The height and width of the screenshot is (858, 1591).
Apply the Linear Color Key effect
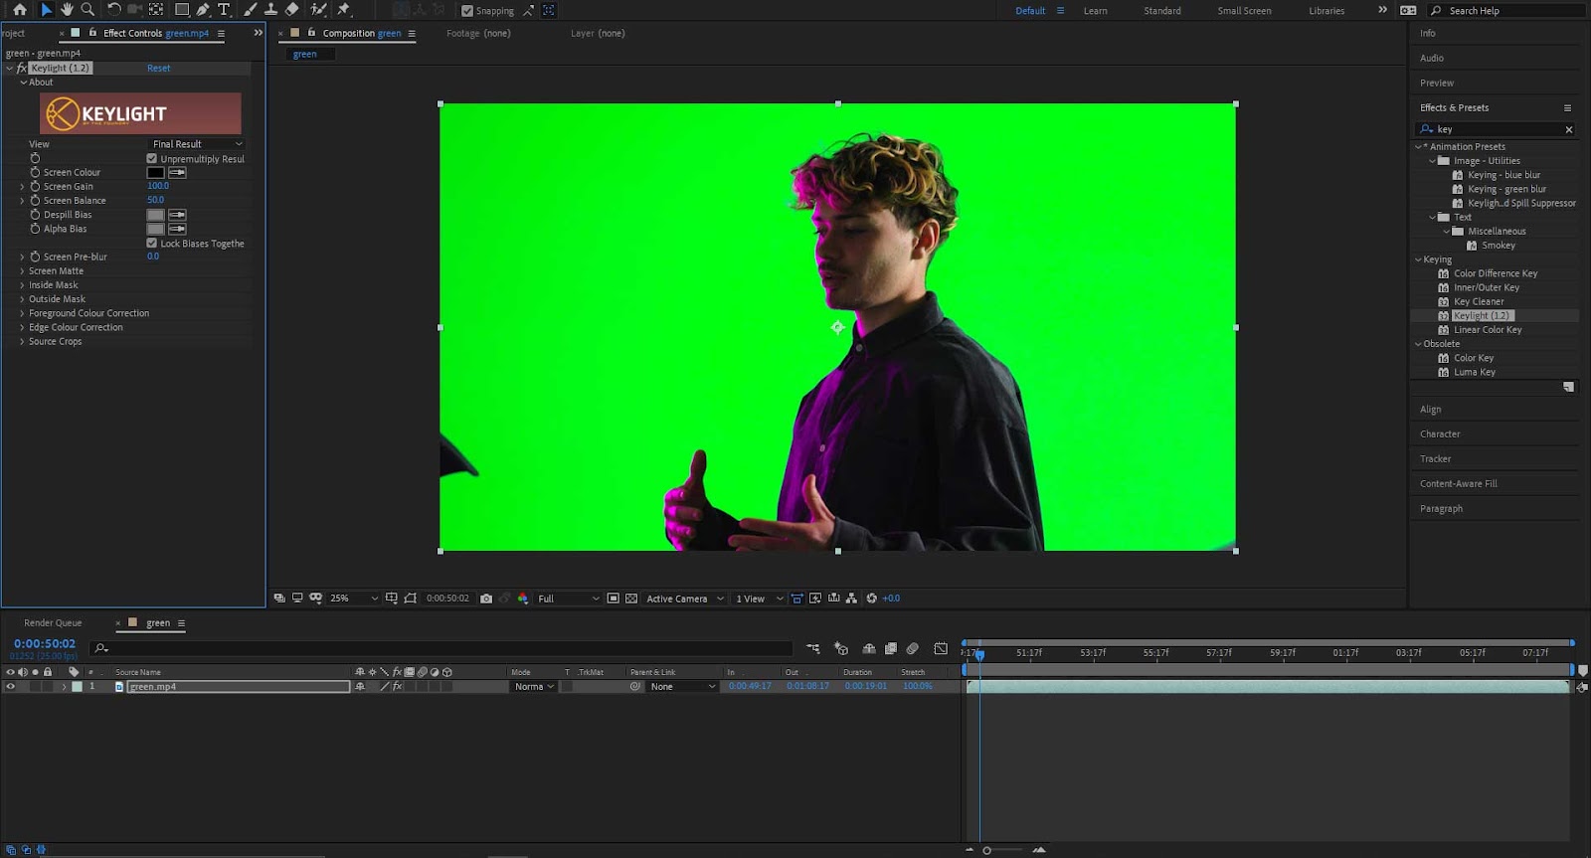tap(1488, 330)
